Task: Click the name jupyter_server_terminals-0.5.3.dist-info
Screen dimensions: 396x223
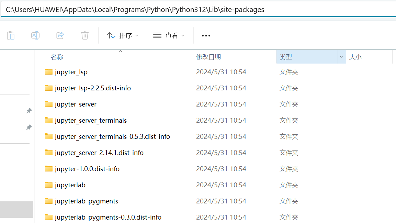Action: [x=112, y=137]
